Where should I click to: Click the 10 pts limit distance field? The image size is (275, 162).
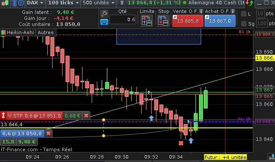tap(260, 13)
